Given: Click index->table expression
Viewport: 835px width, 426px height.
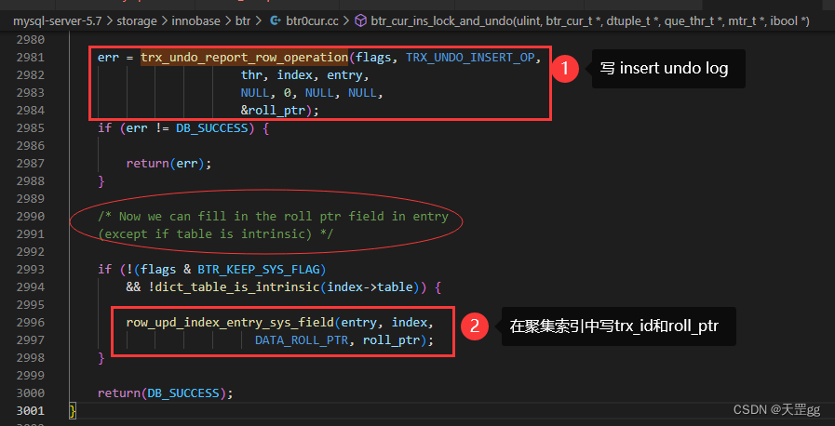Looking at the screenshot, I should click(x=370, y=287).
